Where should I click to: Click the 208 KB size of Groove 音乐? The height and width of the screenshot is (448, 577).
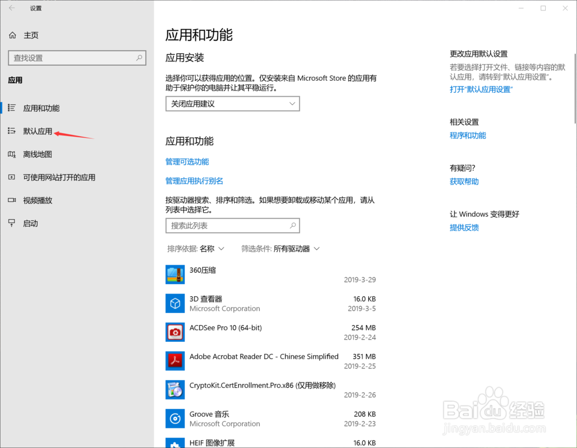point(365,414)
